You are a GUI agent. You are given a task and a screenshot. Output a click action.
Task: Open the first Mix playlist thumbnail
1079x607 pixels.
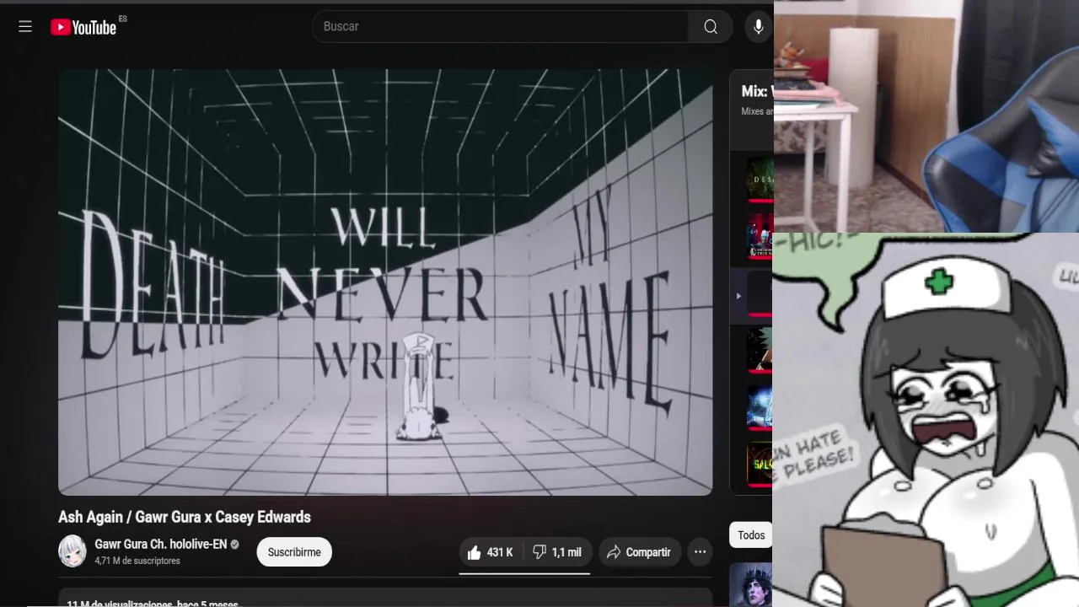pyautogui.click(x=760, y=179)
